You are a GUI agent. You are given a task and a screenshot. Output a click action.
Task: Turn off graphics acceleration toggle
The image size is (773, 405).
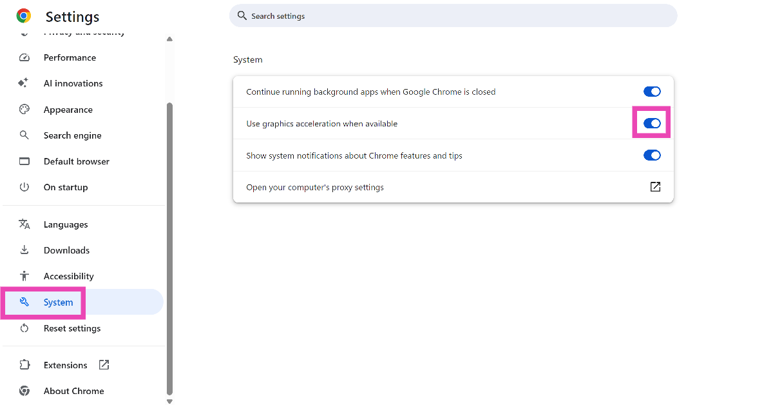coord(652,123)
